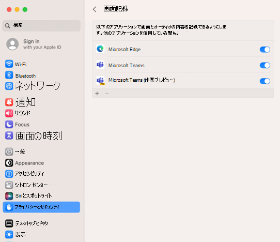
Task: Click the Microsoft Teams row label
Action: [x=126, y=66]
